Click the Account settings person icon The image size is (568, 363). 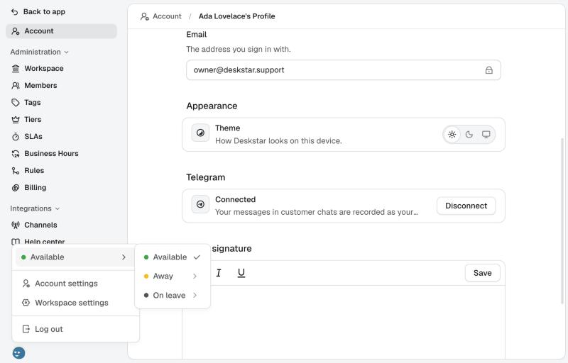pos(26,284)
